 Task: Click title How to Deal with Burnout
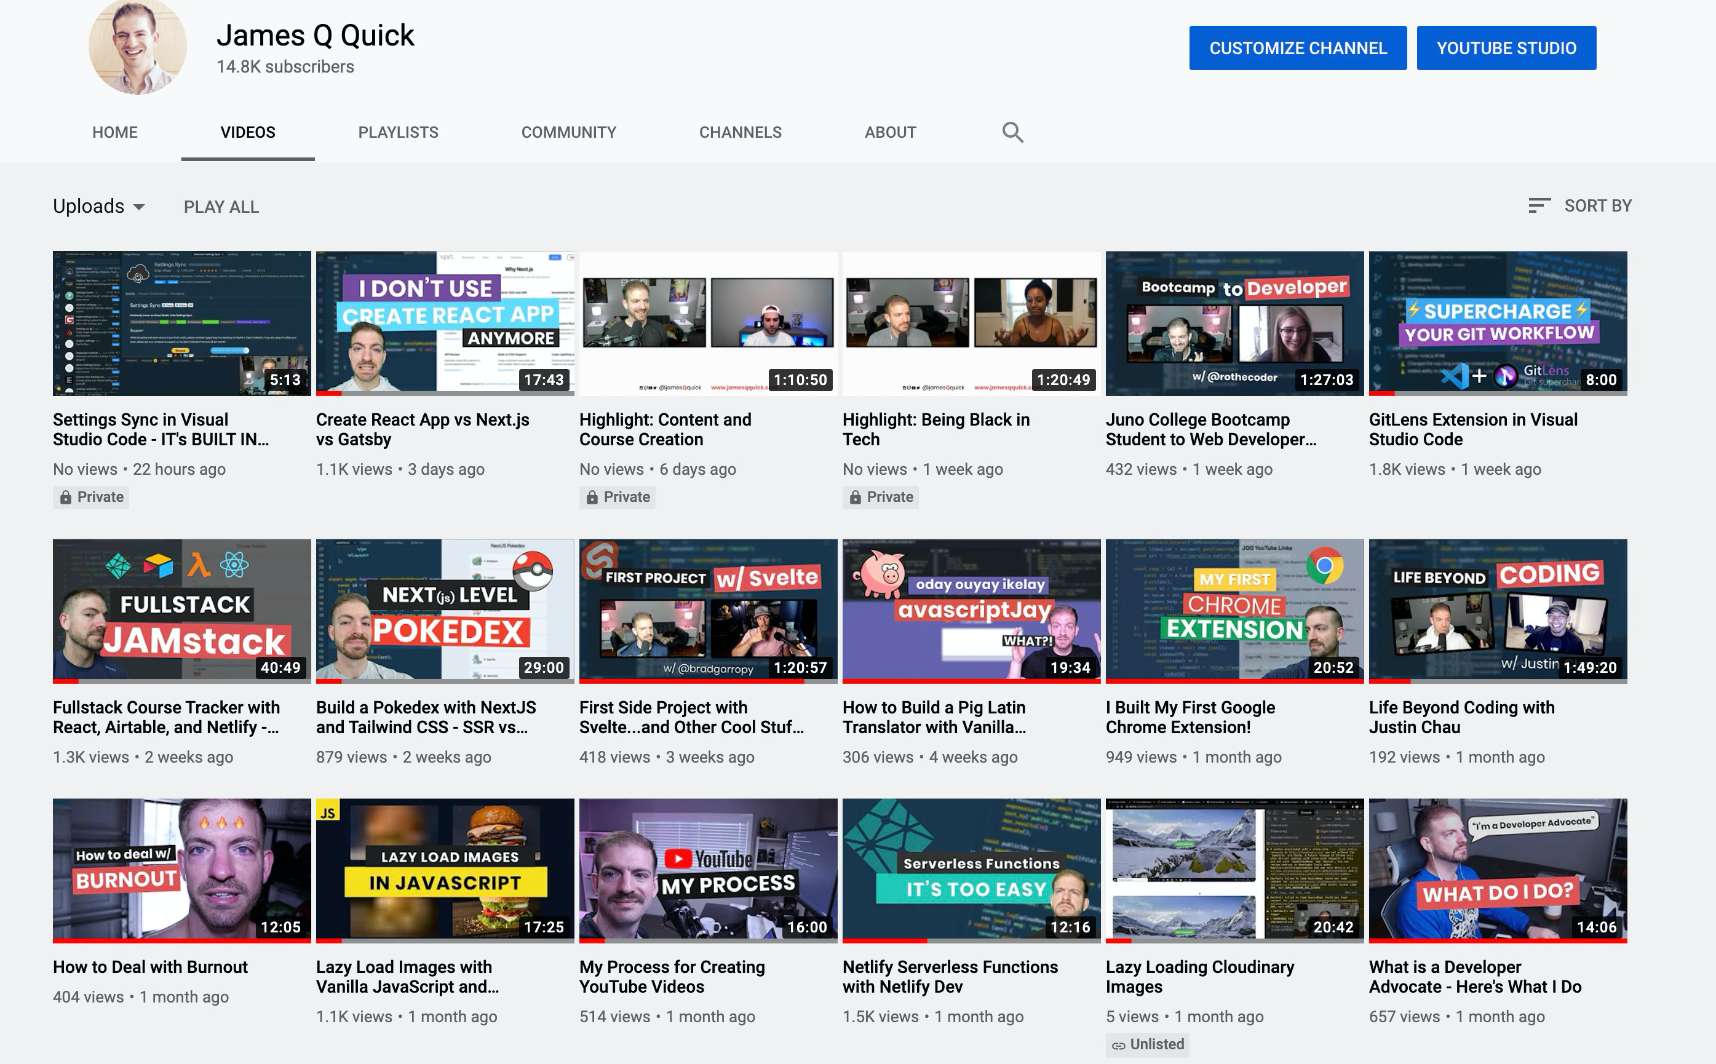pos(150,967)
